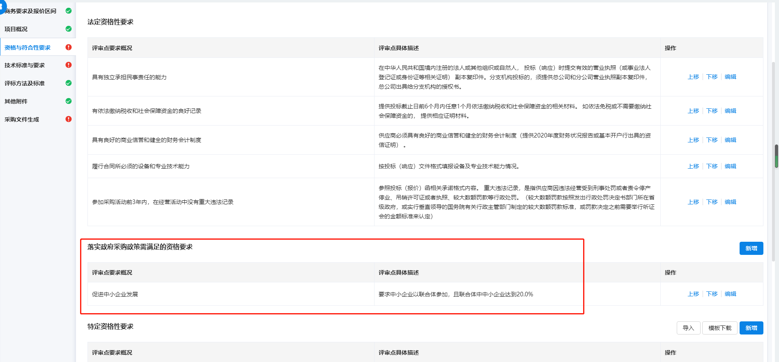Click the green vertical scrollbar thumb

(776, 156)
